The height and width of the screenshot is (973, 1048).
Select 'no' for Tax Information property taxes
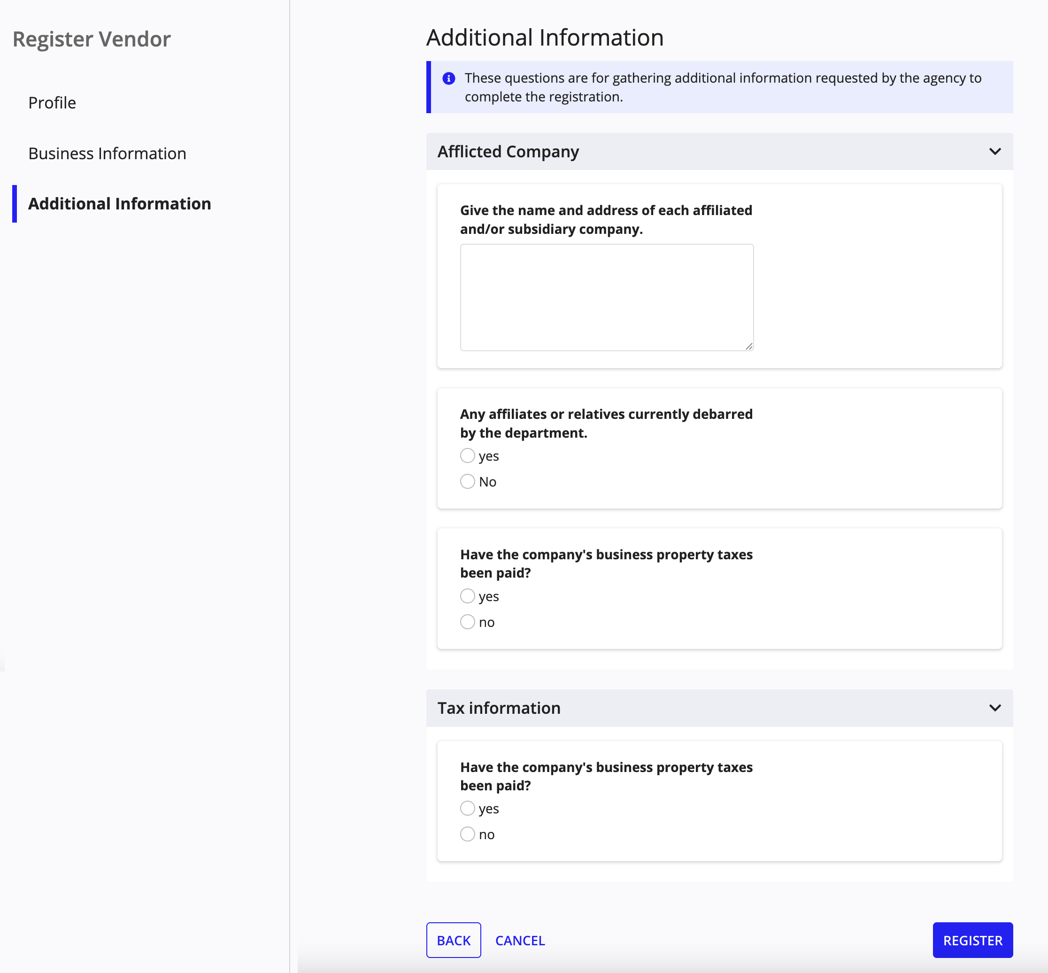coord(467,833)
